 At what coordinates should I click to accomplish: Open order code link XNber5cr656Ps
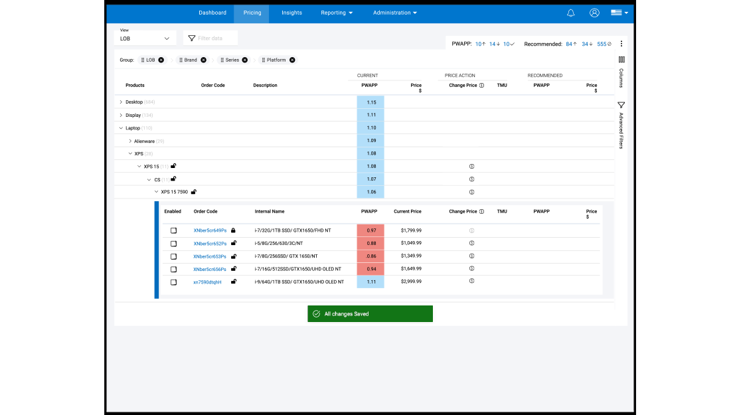pyautogui.click(x=210, y=270)
